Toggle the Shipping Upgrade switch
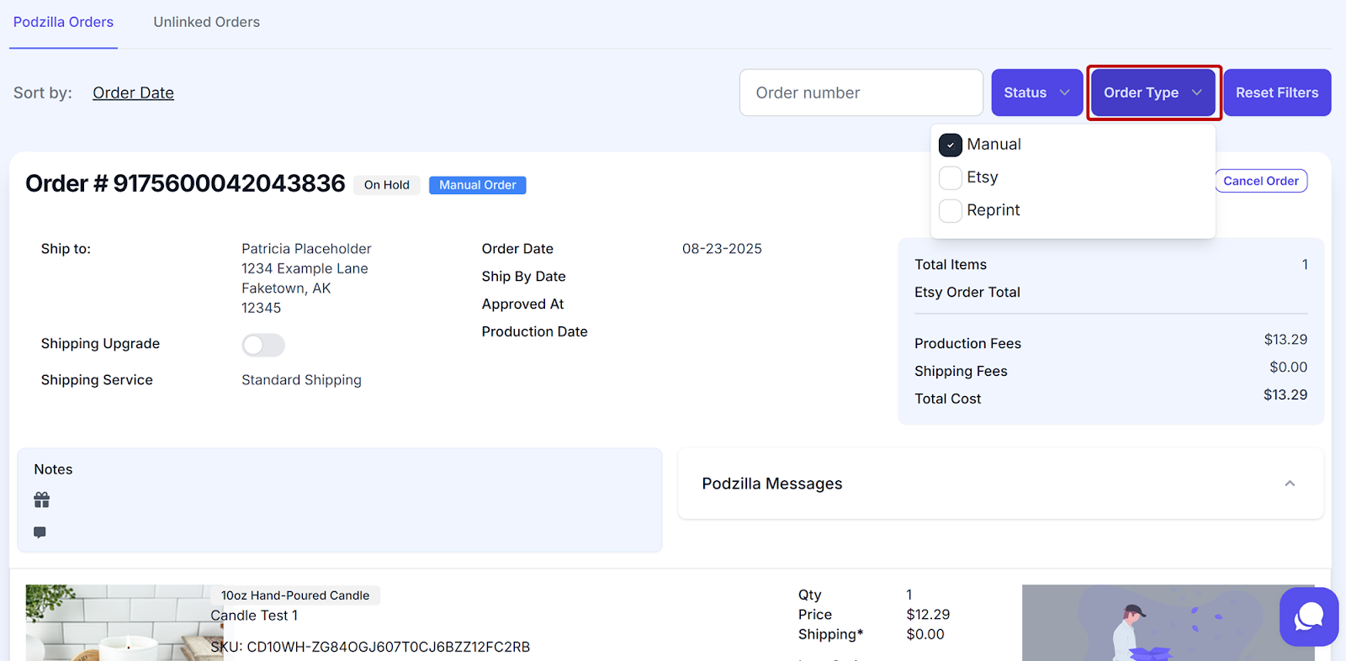Image resolution: width=1346 pixels, height=661 pixels. 263,345
